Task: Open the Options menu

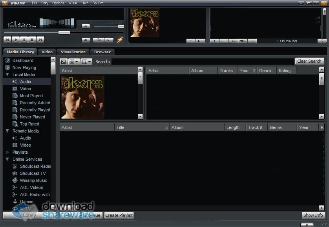Action: (58, 3)
